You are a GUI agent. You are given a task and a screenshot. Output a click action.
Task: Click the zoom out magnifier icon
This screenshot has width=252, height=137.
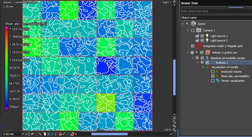coord(174,130)
